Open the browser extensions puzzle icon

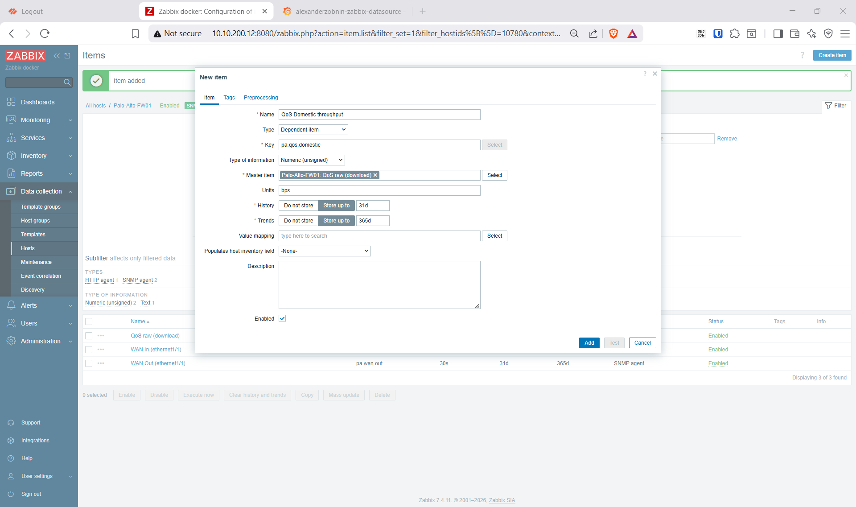(735, 33)
